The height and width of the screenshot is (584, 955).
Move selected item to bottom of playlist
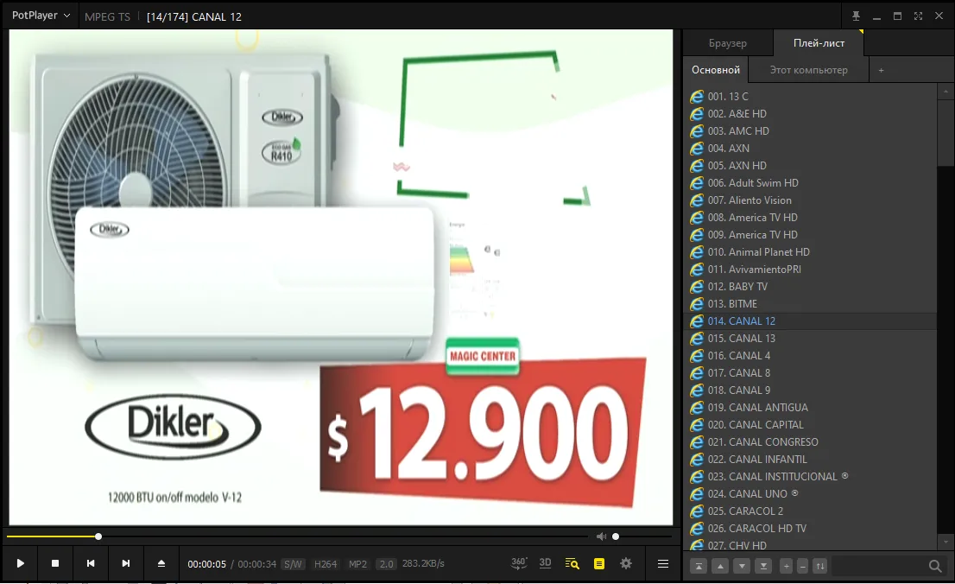pos(763,567)
